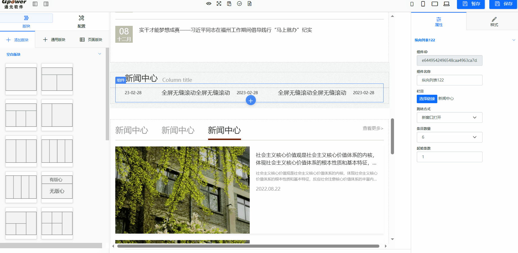
Task: Click the 新闻中心 Column title heading
Action: 159,78
